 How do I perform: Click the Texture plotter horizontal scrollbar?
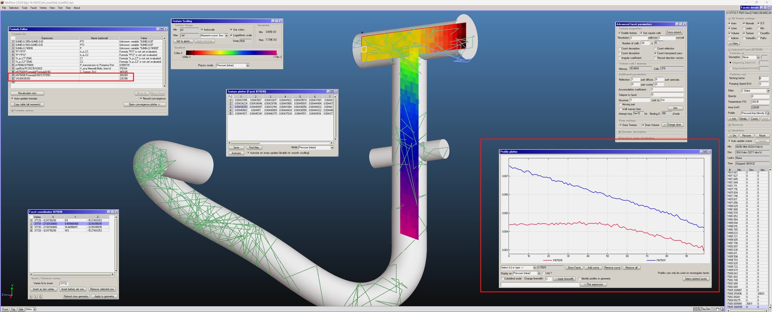point(281,143)
